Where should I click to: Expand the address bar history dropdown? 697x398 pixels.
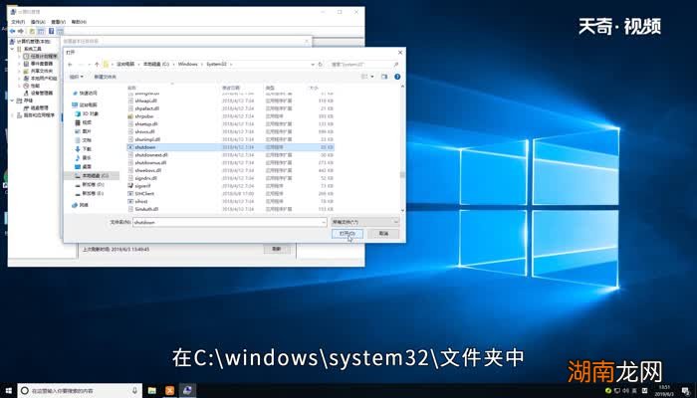click(313, 65)
